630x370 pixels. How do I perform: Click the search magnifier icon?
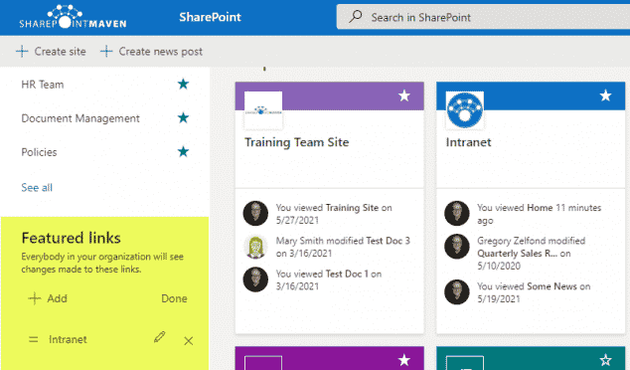(355, 17)
